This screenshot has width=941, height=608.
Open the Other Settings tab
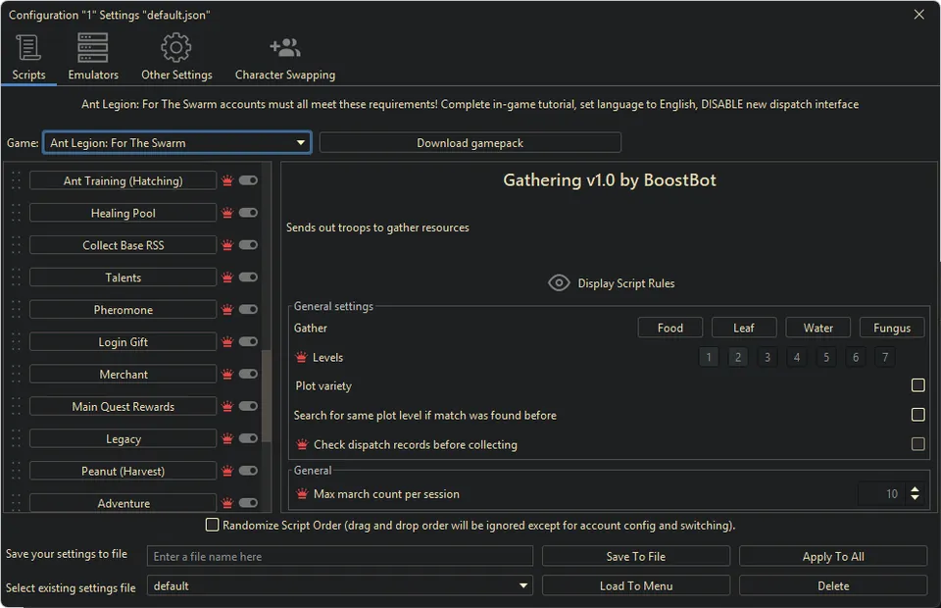(x=176, y=58)
